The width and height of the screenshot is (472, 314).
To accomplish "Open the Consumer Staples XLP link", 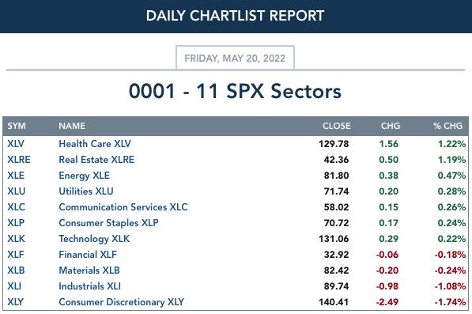I will [x=108, y=223].
